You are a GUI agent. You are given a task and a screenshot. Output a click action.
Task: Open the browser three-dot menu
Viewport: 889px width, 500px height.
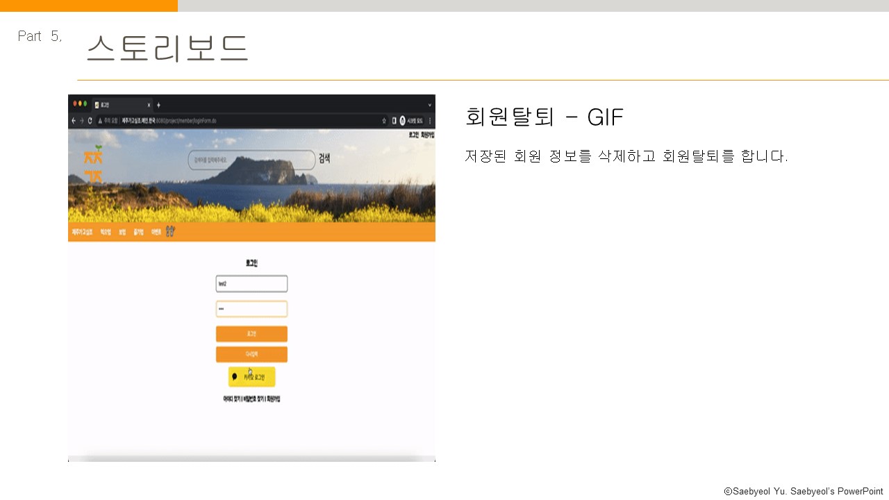pos(430,121)
